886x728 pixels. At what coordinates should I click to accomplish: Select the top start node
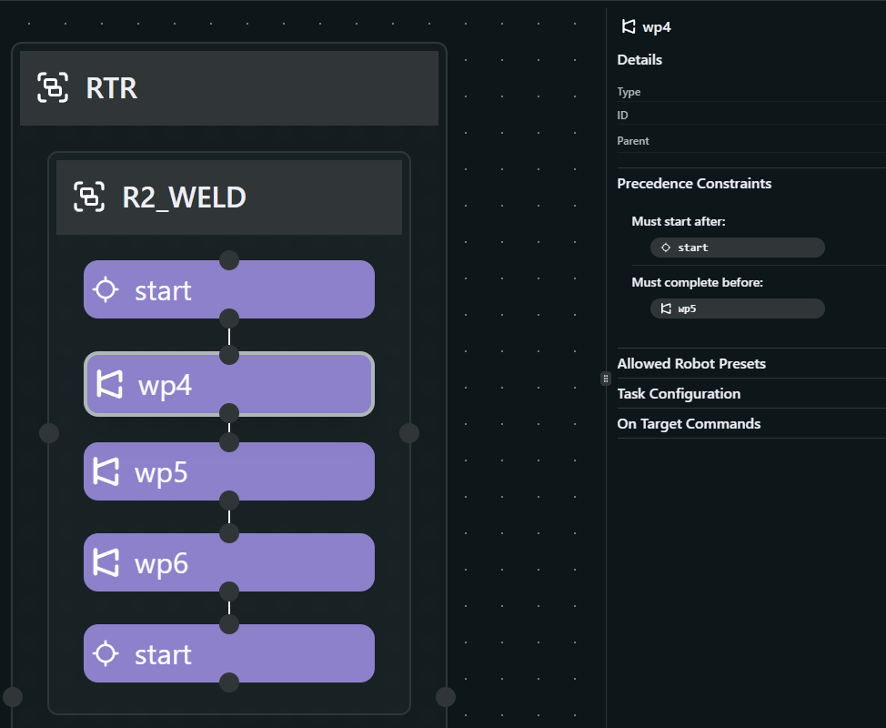[229, 289]
